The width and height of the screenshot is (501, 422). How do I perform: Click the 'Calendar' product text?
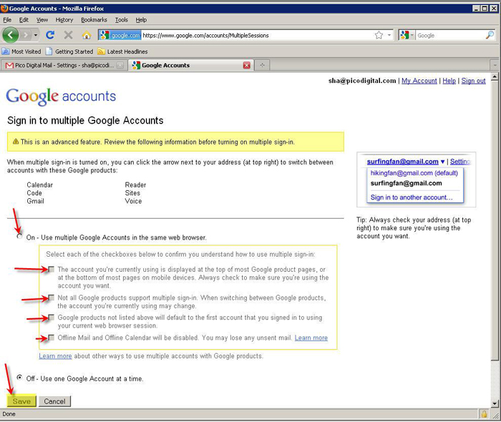39,185
